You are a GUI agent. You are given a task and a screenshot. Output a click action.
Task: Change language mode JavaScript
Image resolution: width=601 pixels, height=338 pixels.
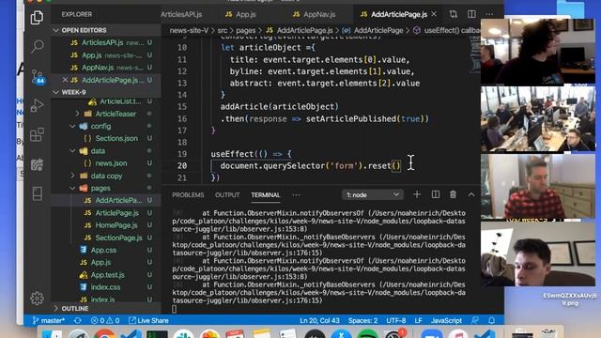(446, 320)
